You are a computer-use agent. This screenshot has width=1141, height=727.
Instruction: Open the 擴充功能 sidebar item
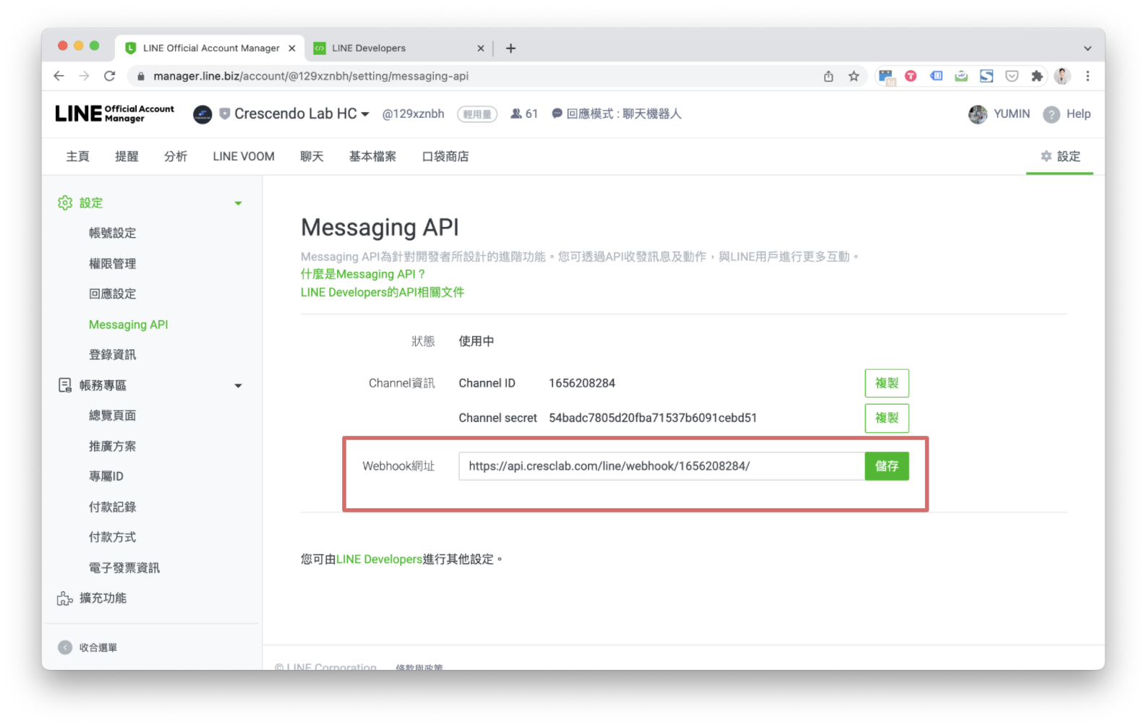(103, 598)
